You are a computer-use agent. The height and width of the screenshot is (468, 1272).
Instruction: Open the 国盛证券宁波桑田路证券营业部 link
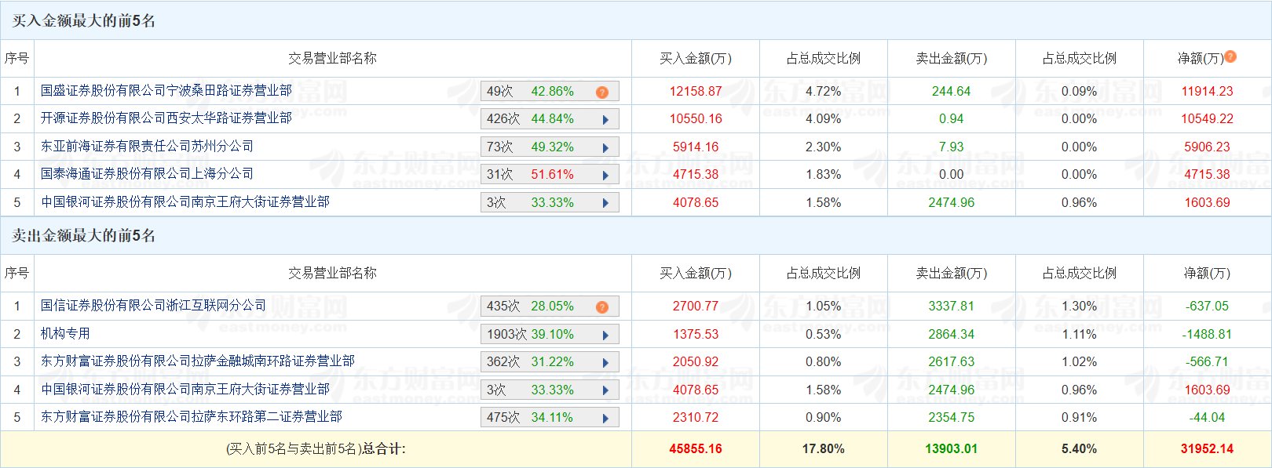[x=166, y=91]
